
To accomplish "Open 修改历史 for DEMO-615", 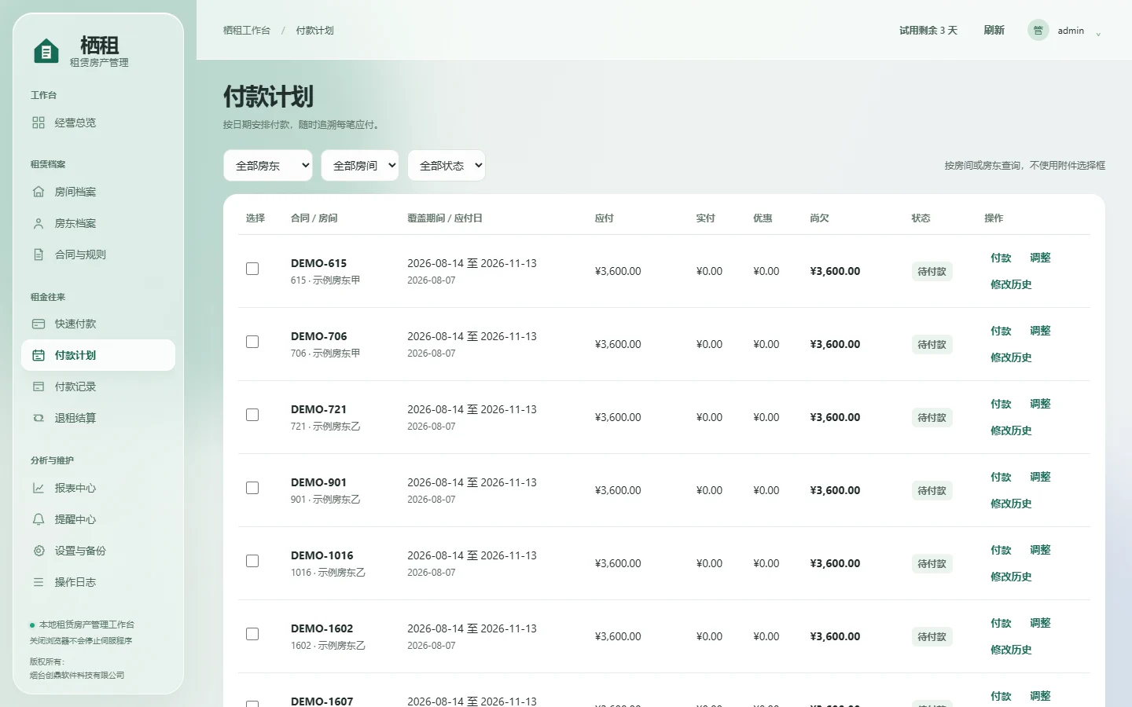I will tap(1011, 284).
